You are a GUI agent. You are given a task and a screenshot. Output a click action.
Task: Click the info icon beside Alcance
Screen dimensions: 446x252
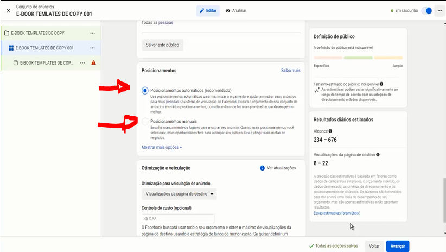point(330,131)
